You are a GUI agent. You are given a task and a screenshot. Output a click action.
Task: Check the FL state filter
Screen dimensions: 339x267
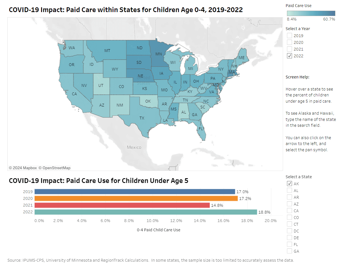pyautogui.click(x=289, y=244)
